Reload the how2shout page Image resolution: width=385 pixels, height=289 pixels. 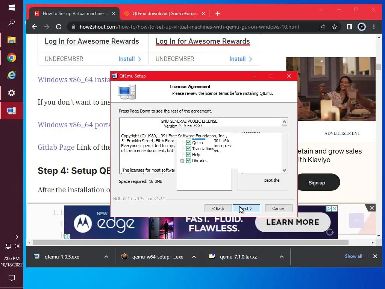tap(59, 27)
